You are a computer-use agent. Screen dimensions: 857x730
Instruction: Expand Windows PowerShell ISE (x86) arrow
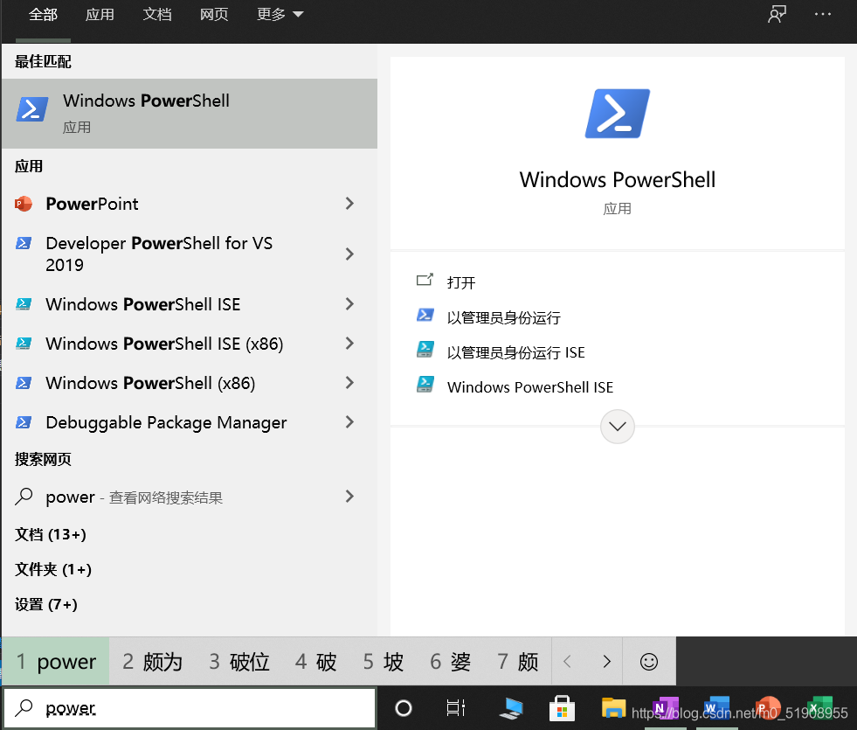click(x=349, y=344)
